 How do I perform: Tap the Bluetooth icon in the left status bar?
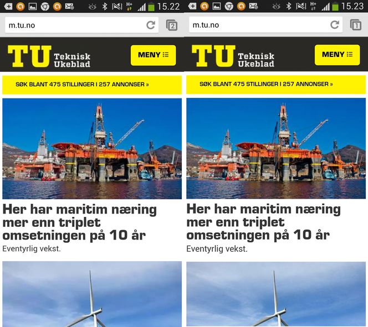105,7
